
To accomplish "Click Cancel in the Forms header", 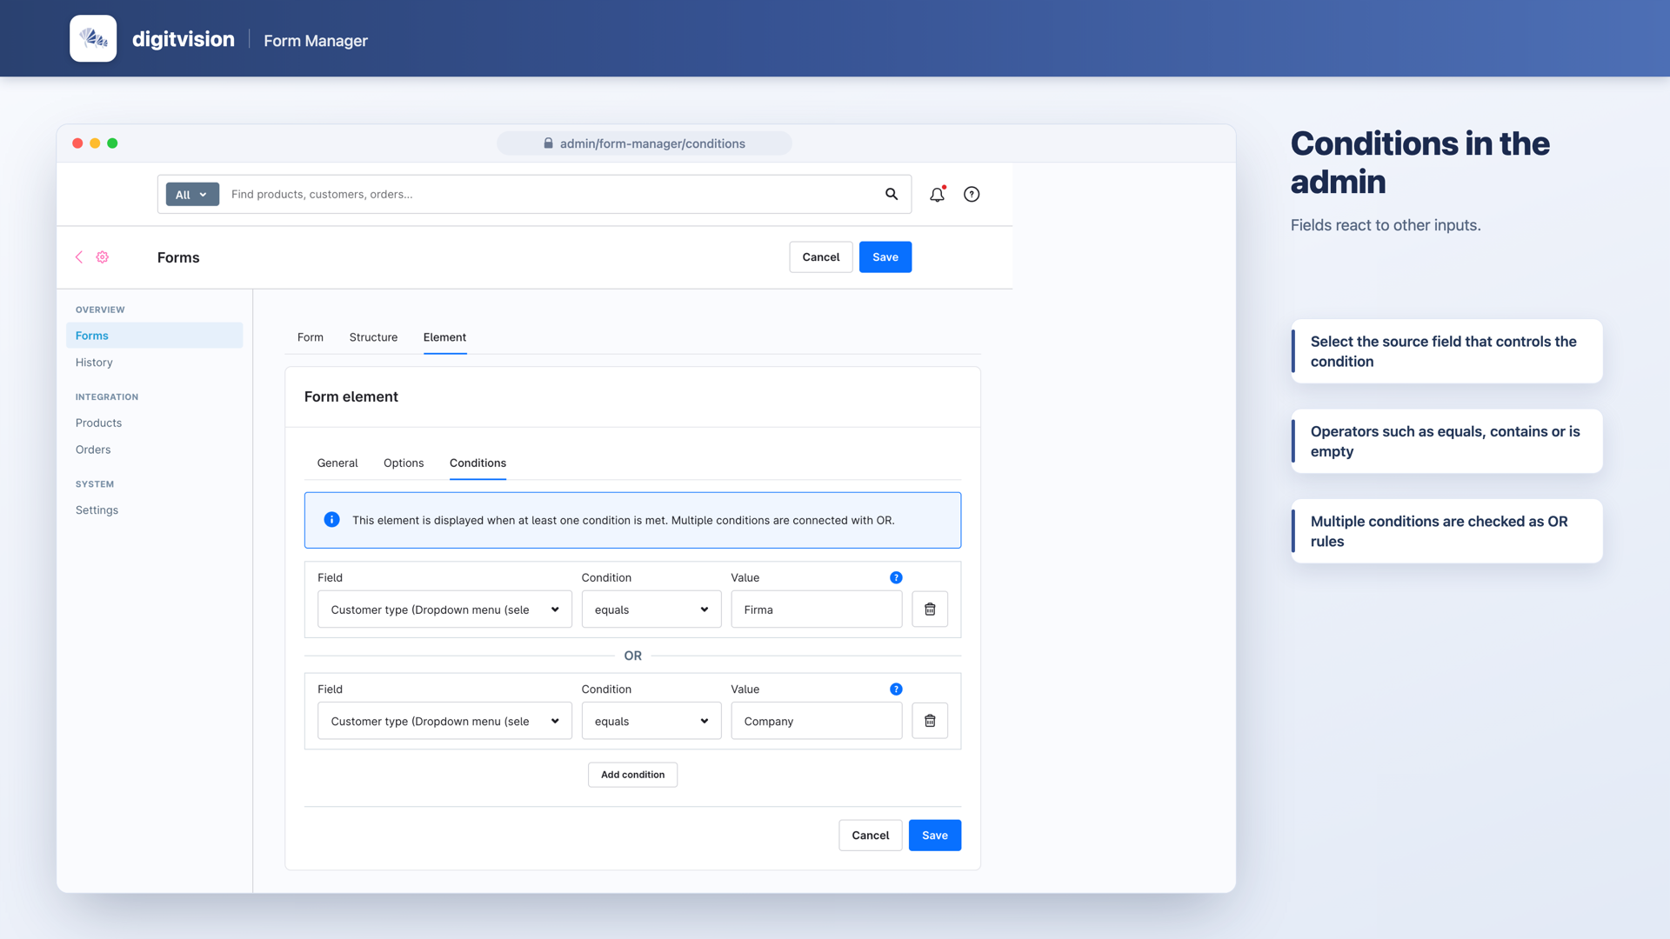I will click(x=821, y=257).
